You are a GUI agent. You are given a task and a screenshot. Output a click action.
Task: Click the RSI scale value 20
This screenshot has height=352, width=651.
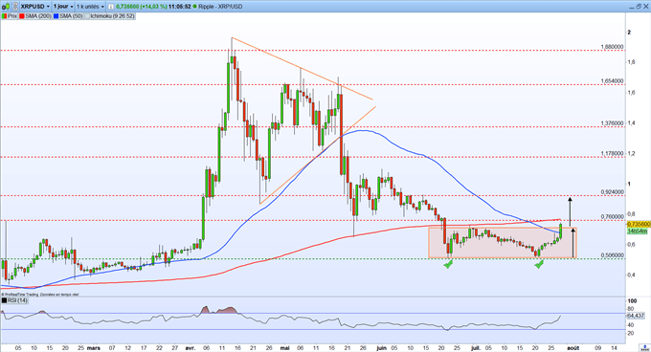click(x=631, y=333)
